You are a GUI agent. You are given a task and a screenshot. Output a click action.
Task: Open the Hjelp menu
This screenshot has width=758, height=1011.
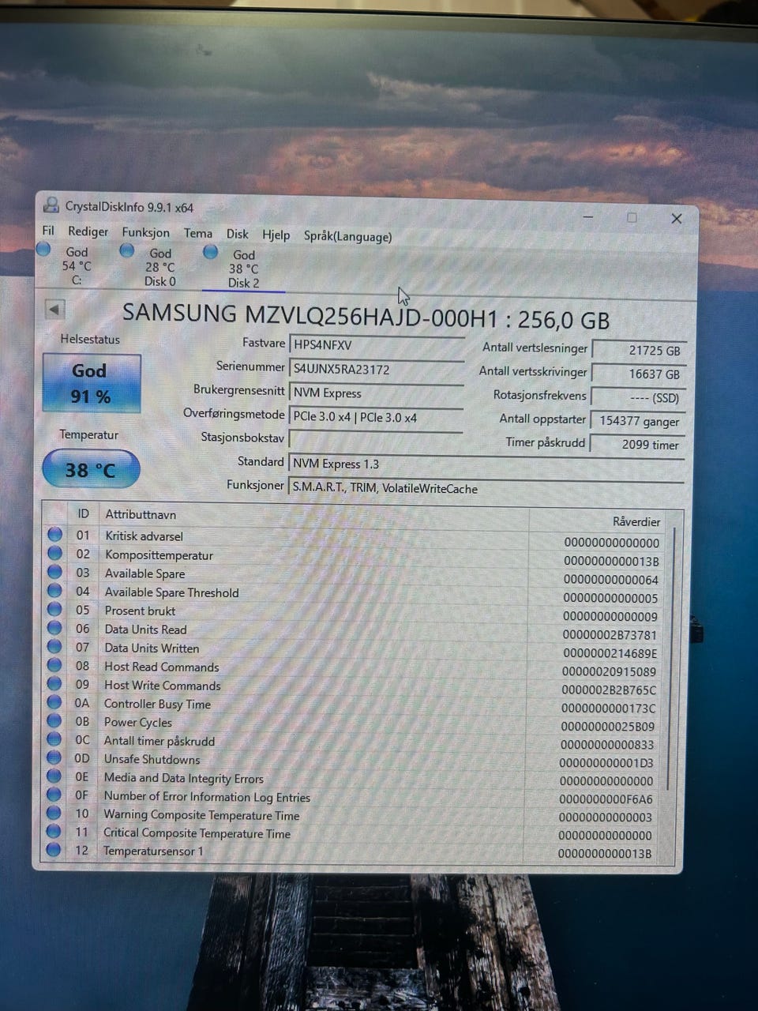pos(276,235)
